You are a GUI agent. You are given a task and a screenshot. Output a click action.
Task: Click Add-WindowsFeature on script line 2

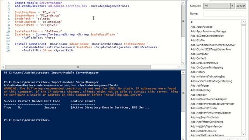30,6
